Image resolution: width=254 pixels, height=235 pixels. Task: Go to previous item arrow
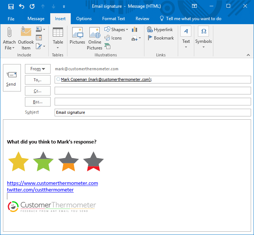click(x=43, y=7)
